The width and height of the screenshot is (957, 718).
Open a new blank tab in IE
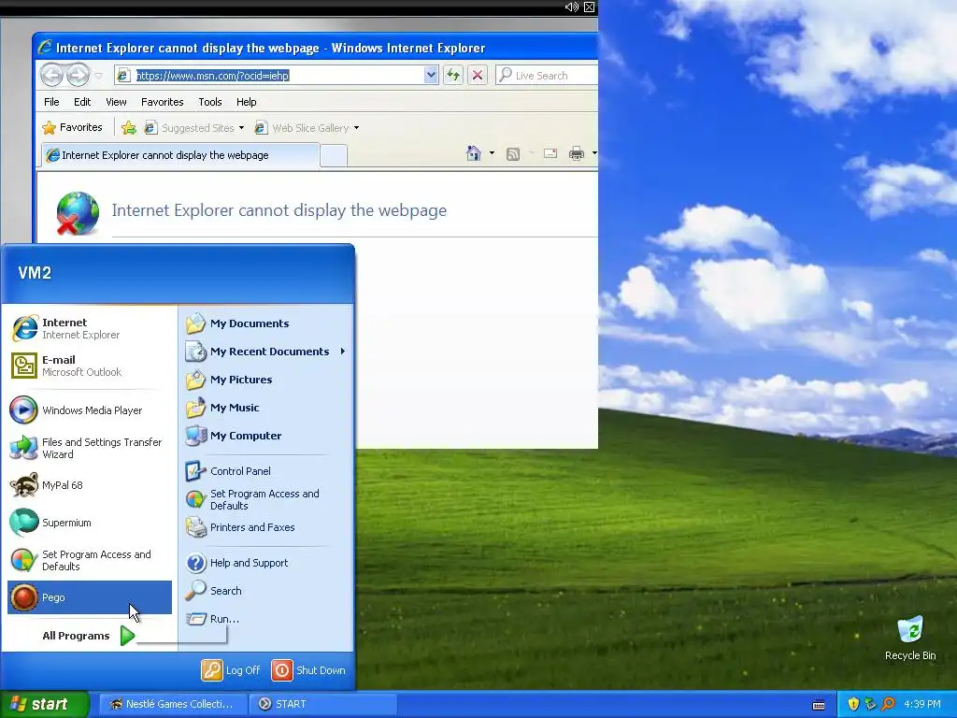[334, 156]
